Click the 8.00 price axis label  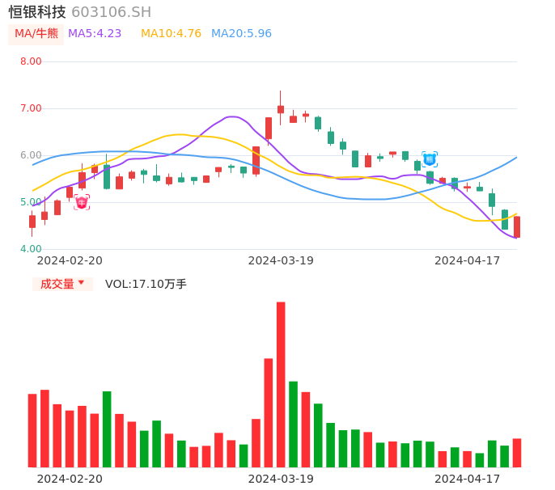tap(31, 61)
